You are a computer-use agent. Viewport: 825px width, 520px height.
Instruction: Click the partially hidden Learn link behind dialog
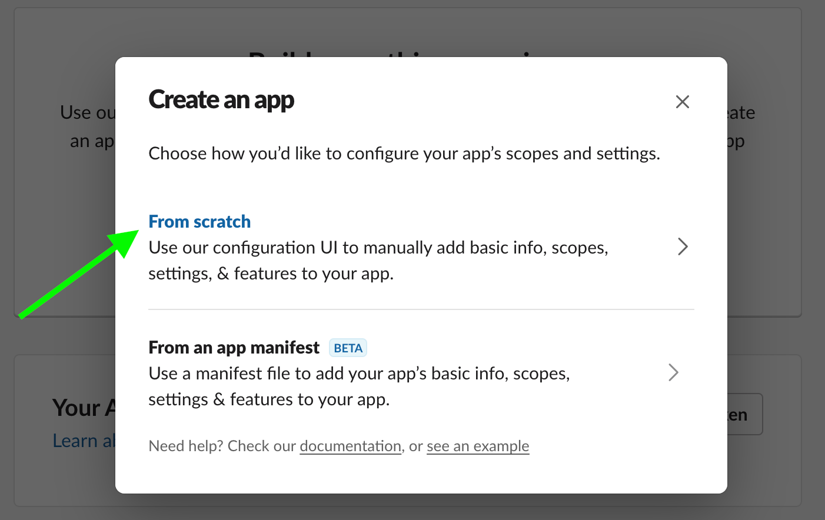(x=83, y=441)
